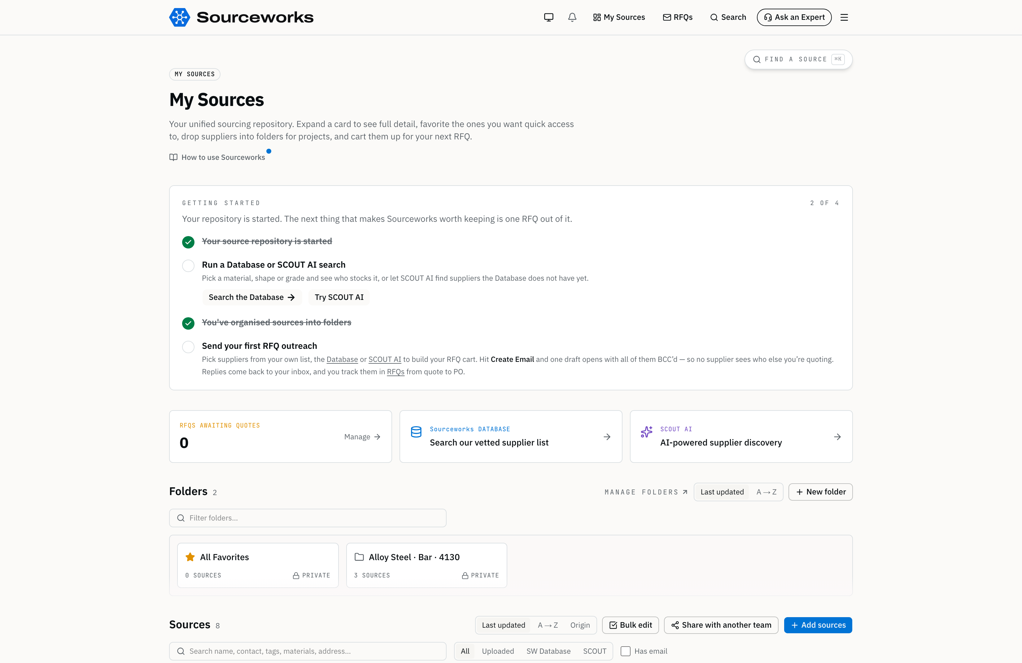
Task: Click Add sources button
Action: point(818,625)
